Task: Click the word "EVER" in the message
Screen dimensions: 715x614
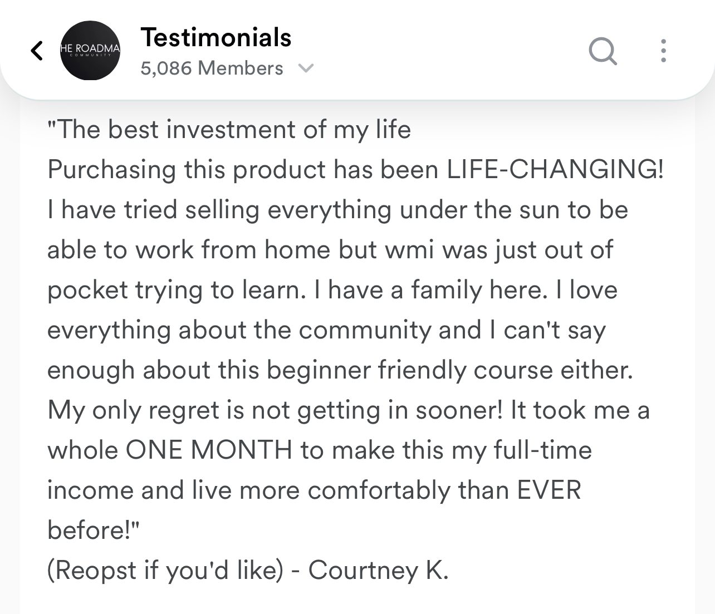Action: 549,490
